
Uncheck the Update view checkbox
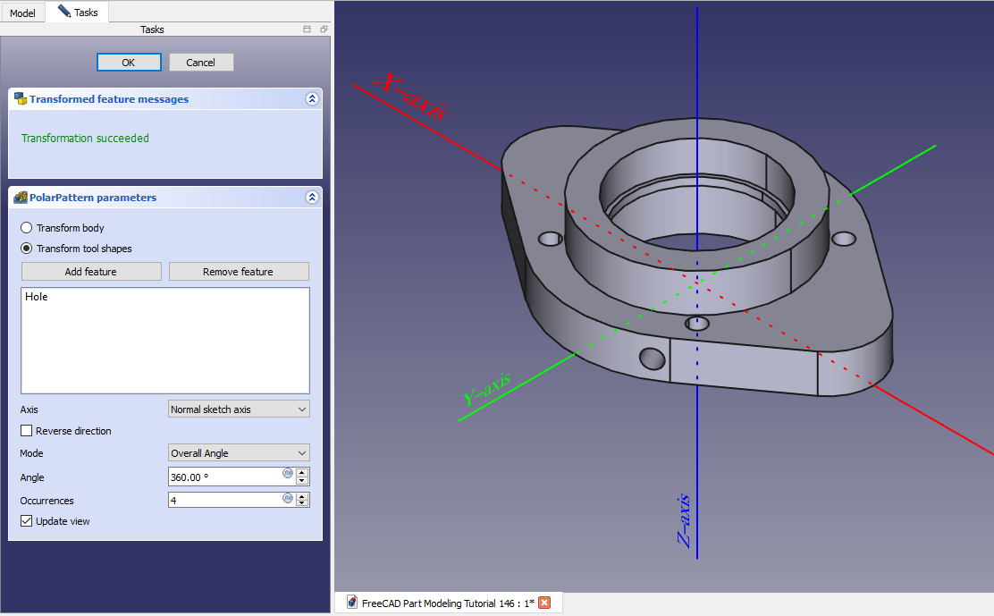27,521
